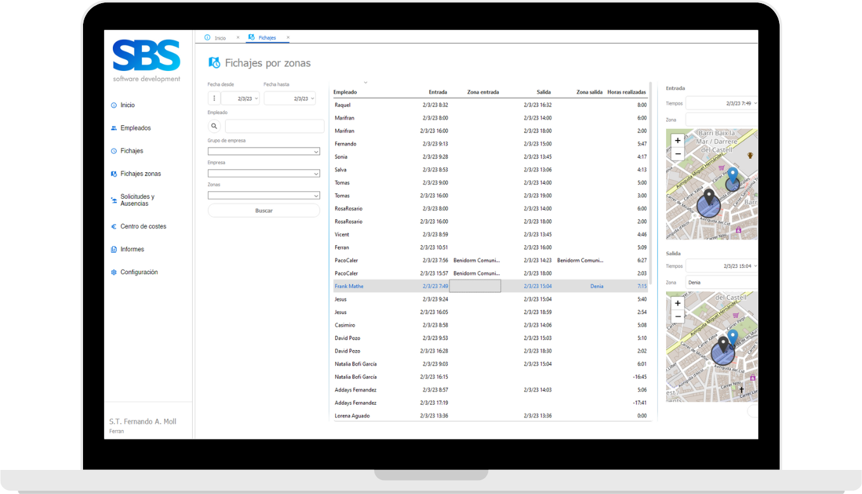The image size is (862, 494).
Task: Zoom in on the Entrada map
Action: click(x=678, y=141)
